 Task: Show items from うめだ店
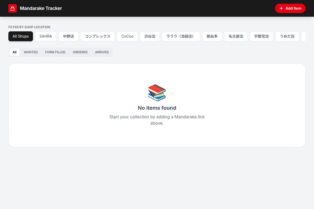pyautogui.click(x=287, y=36)
